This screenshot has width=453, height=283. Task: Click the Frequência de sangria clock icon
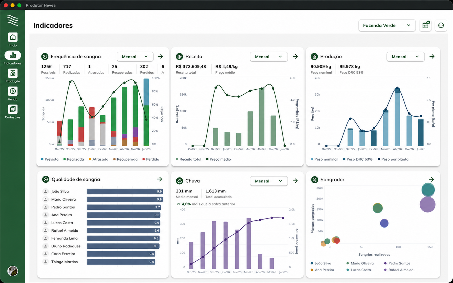(x=45, y=57)
